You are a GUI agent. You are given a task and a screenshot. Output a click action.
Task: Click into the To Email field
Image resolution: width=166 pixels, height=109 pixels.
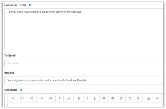84,63
